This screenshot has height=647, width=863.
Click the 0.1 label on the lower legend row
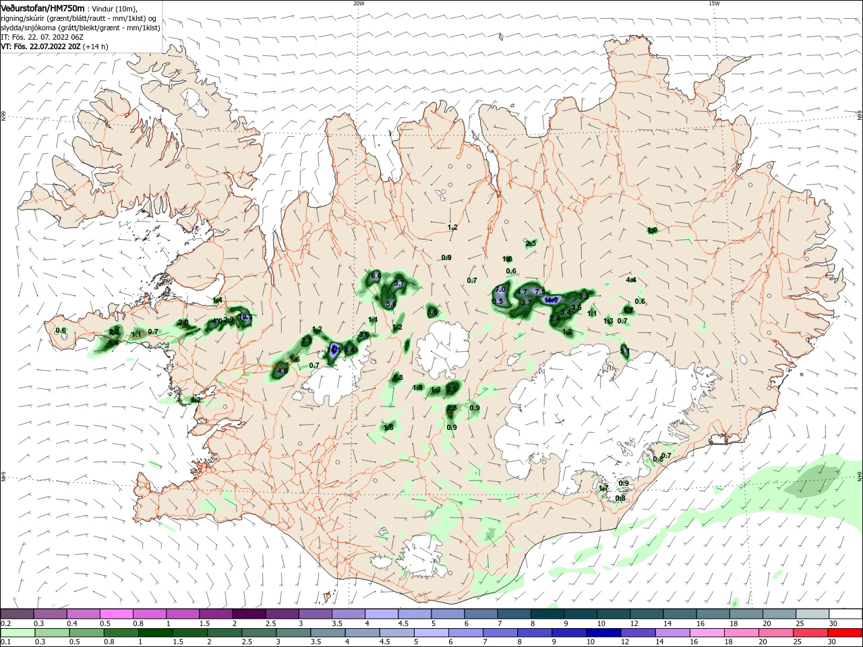point(5,642)
